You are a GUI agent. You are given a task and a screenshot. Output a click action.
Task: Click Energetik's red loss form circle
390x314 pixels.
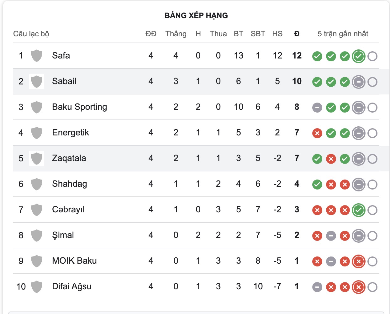[317, 133]
